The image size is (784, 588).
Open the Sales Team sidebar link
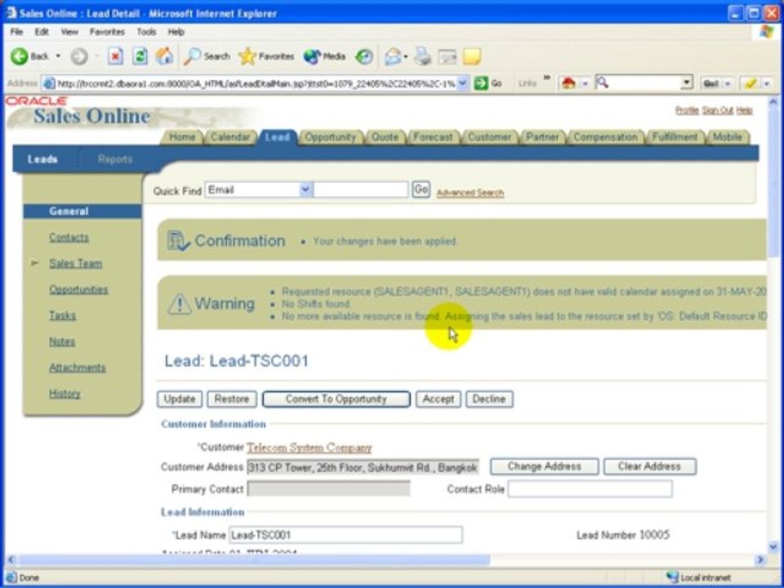point(75,264)
